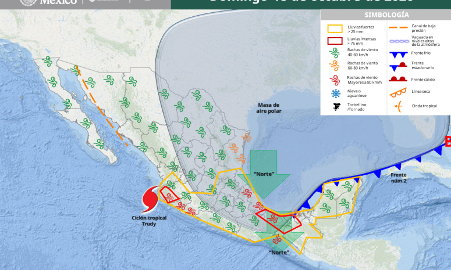Click the 'Rachas de viento 60-80 km/h' label
This screenshot has height=270, width=451.
click(363, 66)
